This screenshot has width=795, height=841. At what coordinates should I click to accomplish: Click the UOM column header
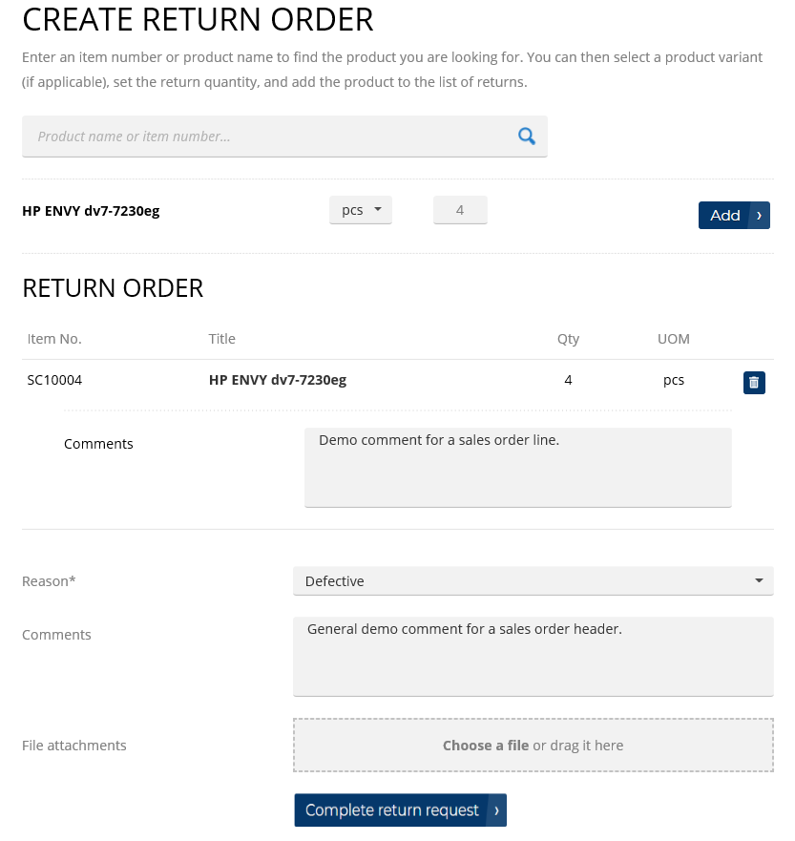pyautogui.click(x=674, y=339)
